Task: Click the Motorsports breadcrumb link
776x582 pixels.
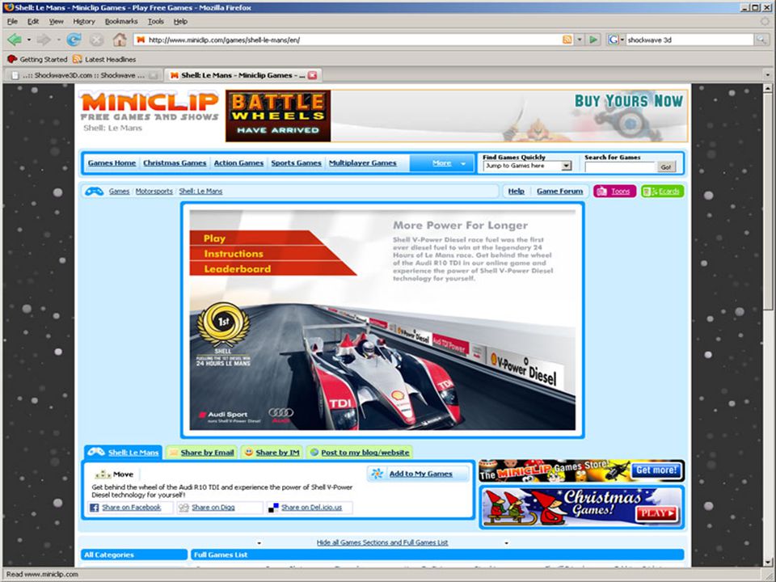Action: tap(154, 191)
